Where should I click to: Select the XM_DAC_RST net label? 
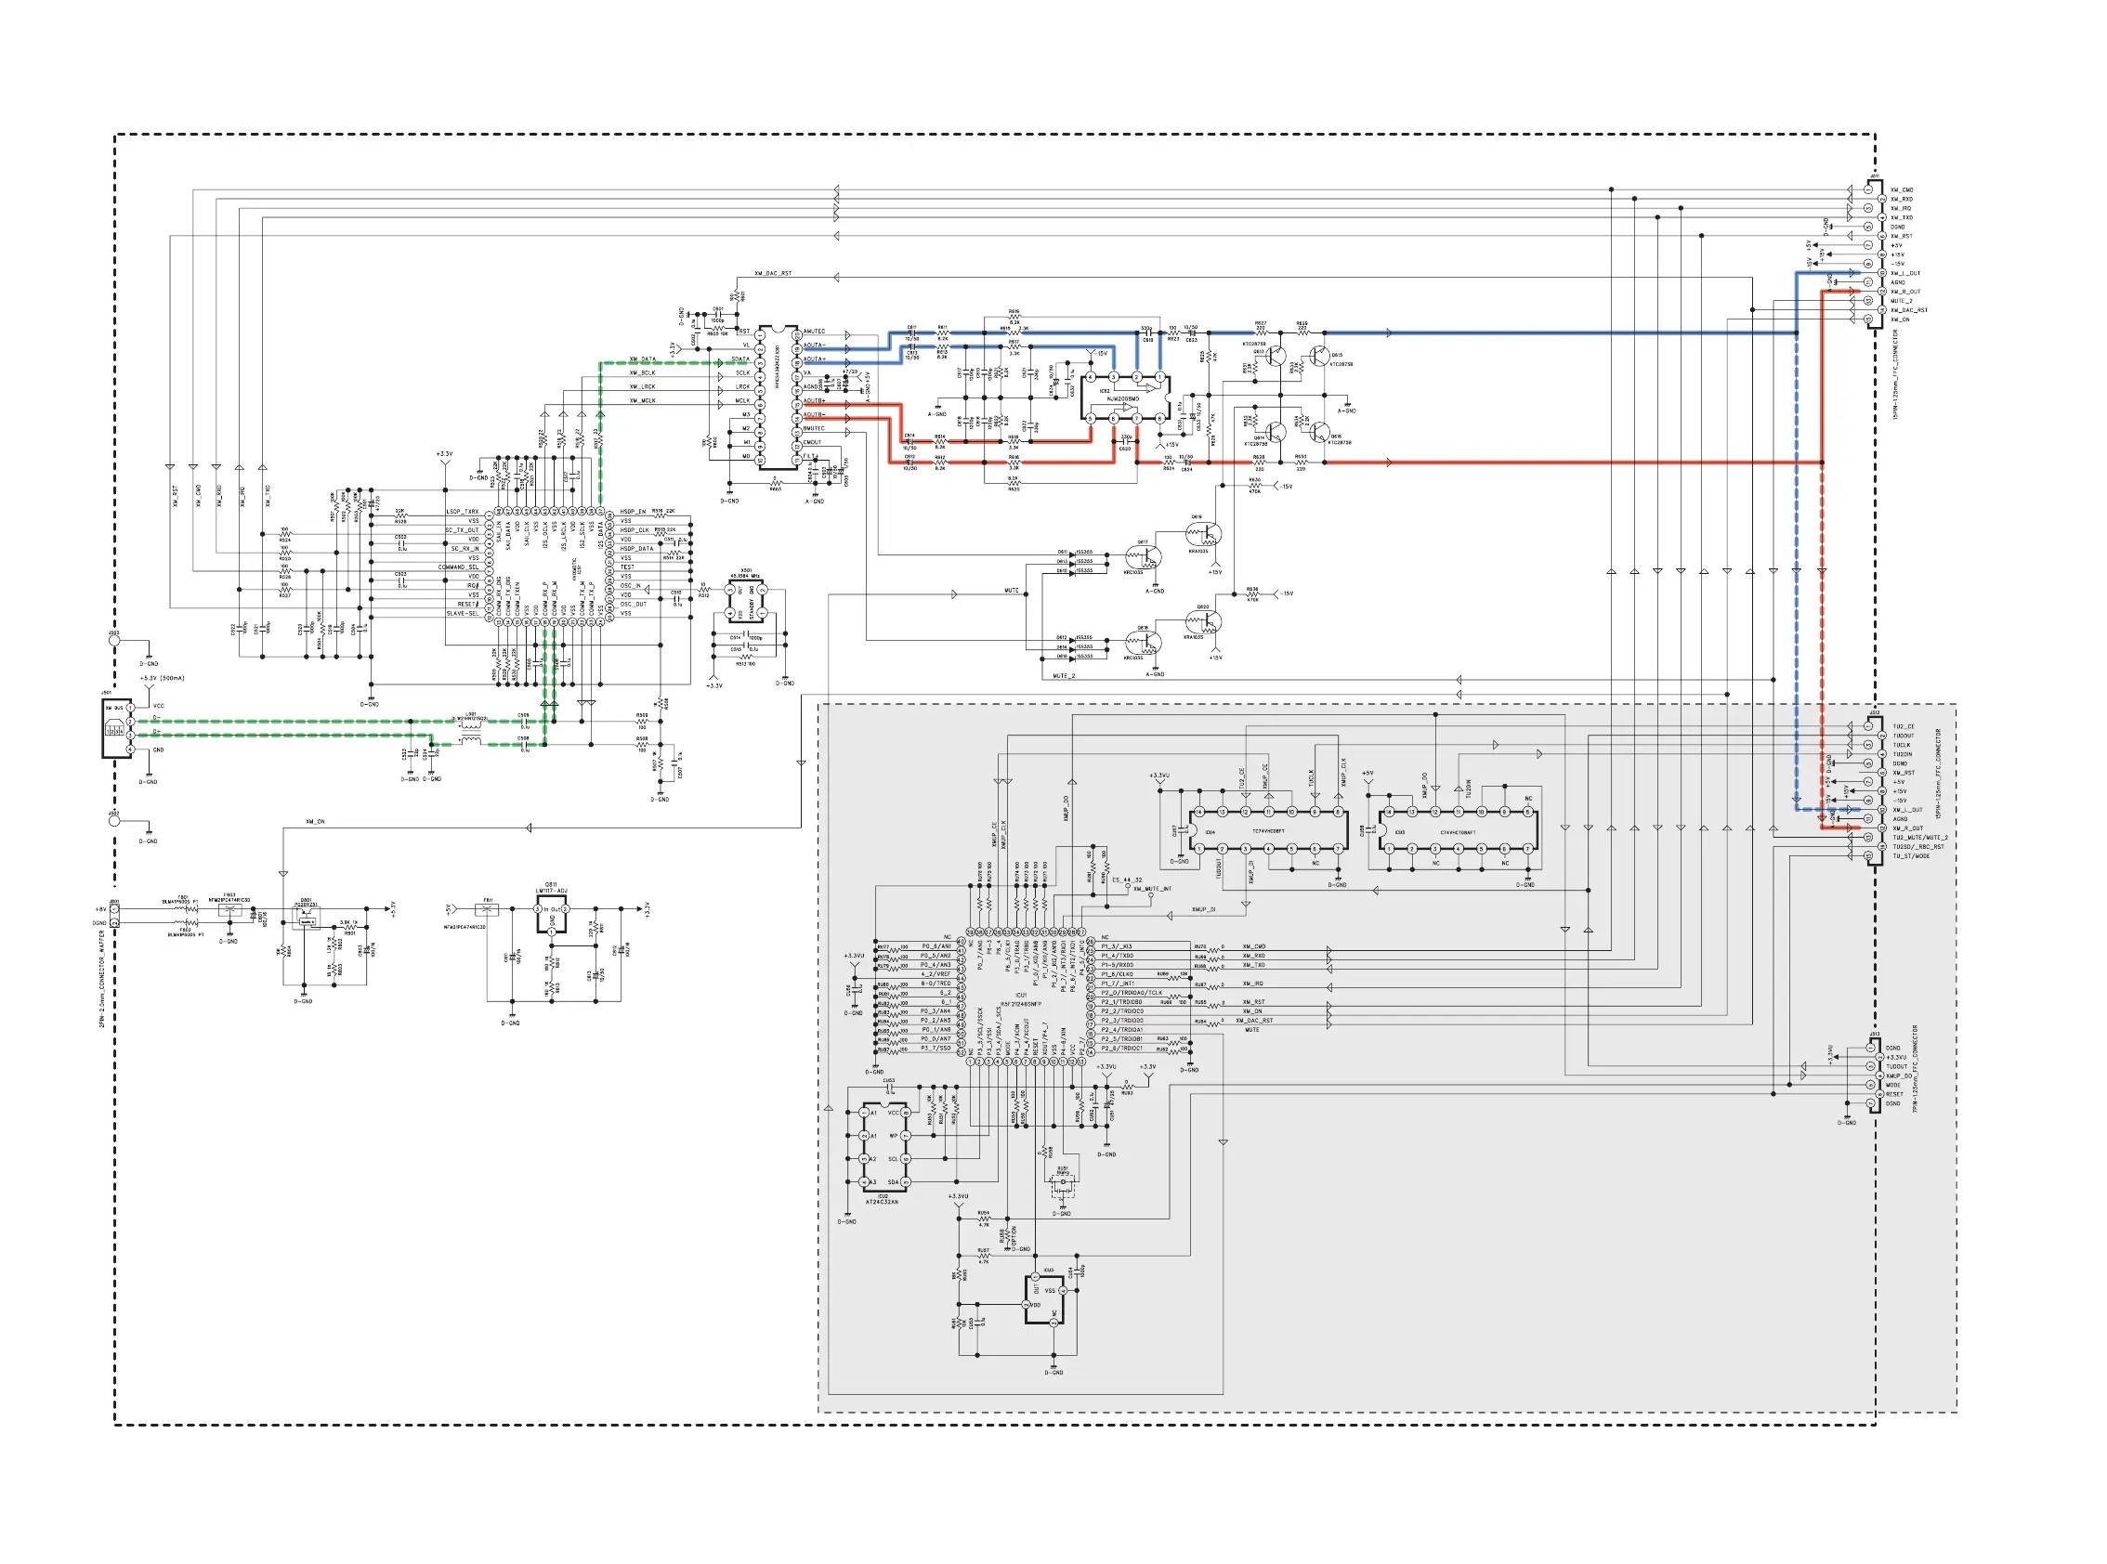(773, 274)
